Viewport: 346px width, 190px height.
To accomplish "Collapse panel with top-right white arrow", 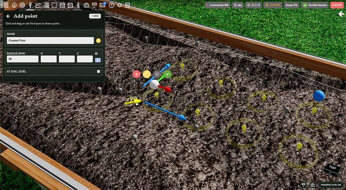I will tap(341, 14).
